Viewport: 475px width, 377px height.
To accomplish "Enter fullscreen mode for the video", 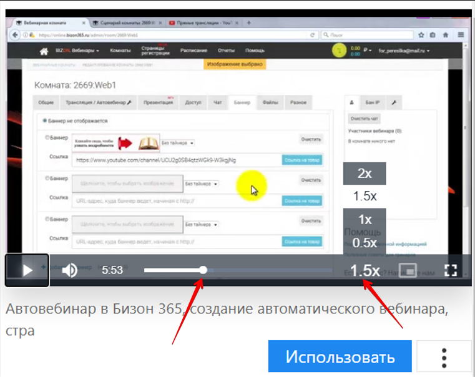I will [x=450, y=270].
